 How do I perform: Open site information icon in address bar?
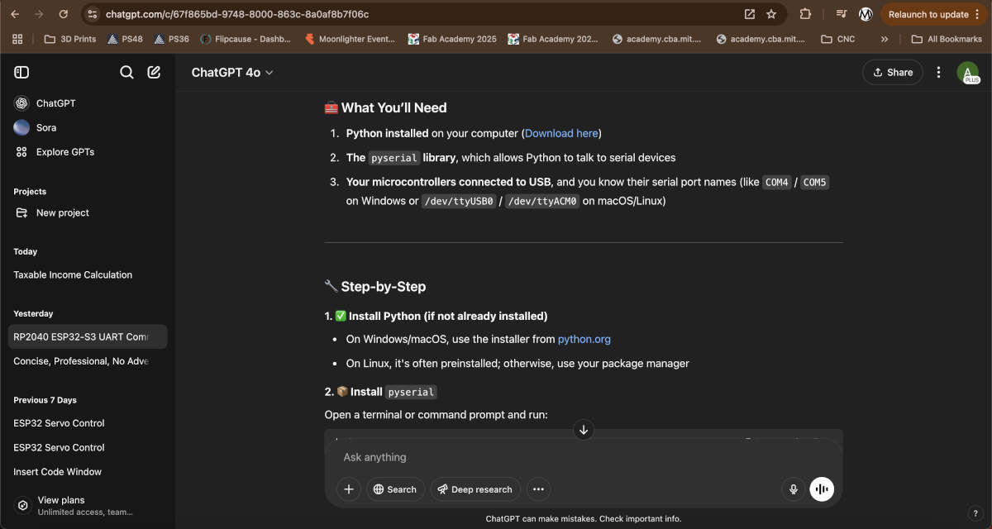(x=93, y=14)
